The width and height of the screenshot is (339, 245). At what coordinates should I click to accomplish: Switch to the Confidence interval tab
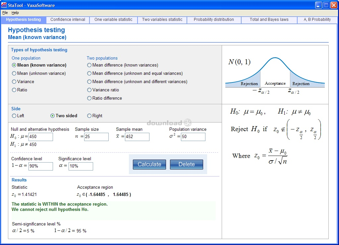68,20
